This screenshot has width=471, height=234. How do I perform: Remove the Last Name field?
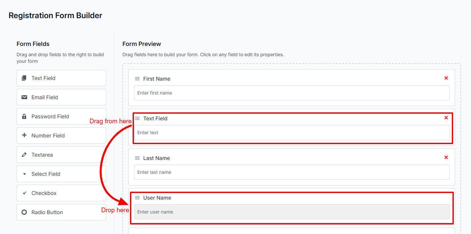(446, 157)
